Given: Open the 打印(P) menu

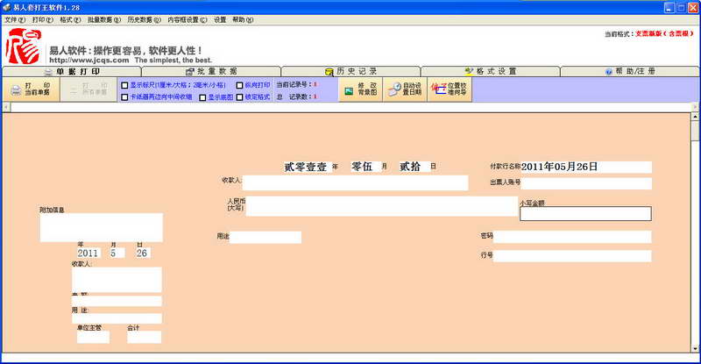Looking at the screenshot, I should point(42,19).
